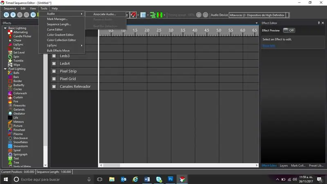This screenshot has width=327, height=184.
Task: Select the Candle Flicker effect
Action: (x=22, y=36)
